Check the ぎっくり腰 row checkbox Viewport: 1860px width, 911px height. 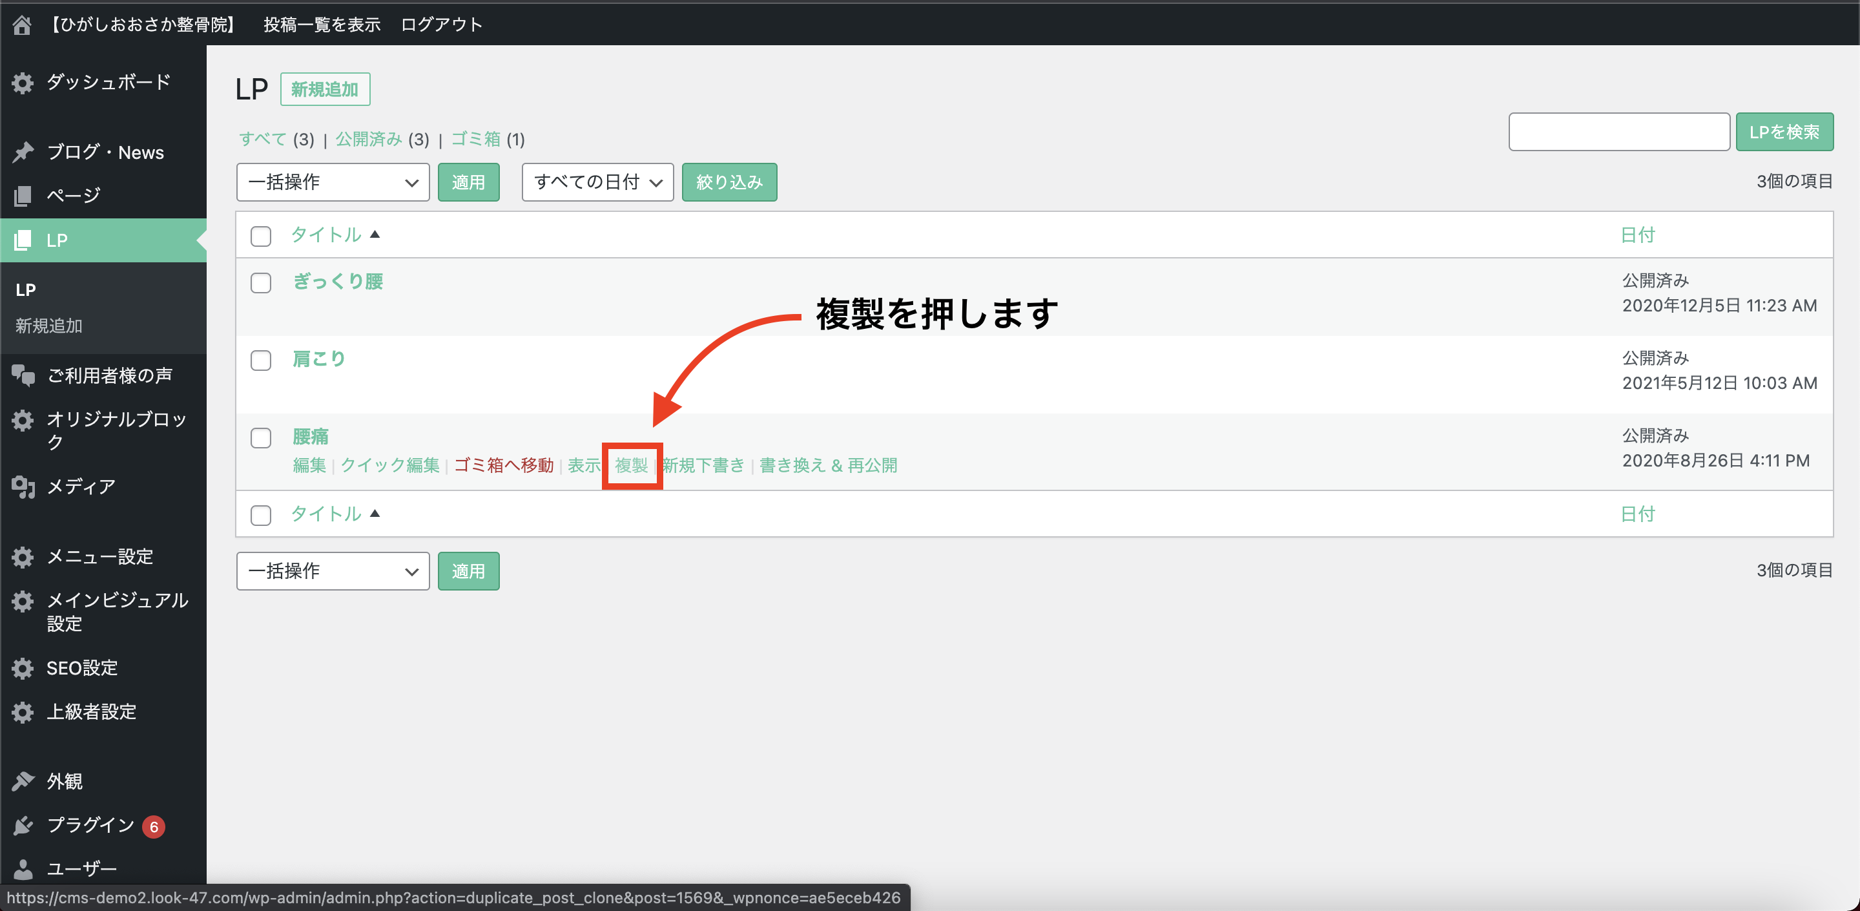261,282
